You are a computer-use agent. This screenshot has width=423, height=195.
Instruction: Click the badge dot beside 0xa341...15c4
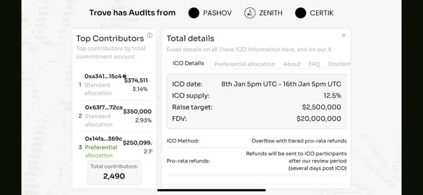(x=124, y=76)
